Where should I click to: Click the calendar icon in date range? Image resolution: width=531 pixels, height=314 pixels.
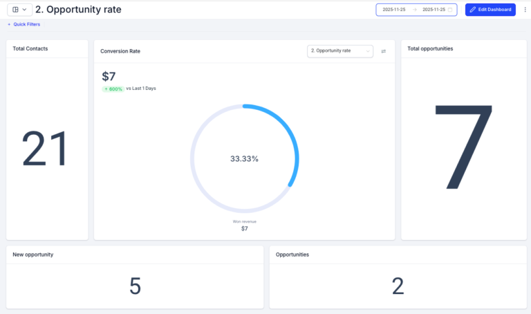(450, 10)
